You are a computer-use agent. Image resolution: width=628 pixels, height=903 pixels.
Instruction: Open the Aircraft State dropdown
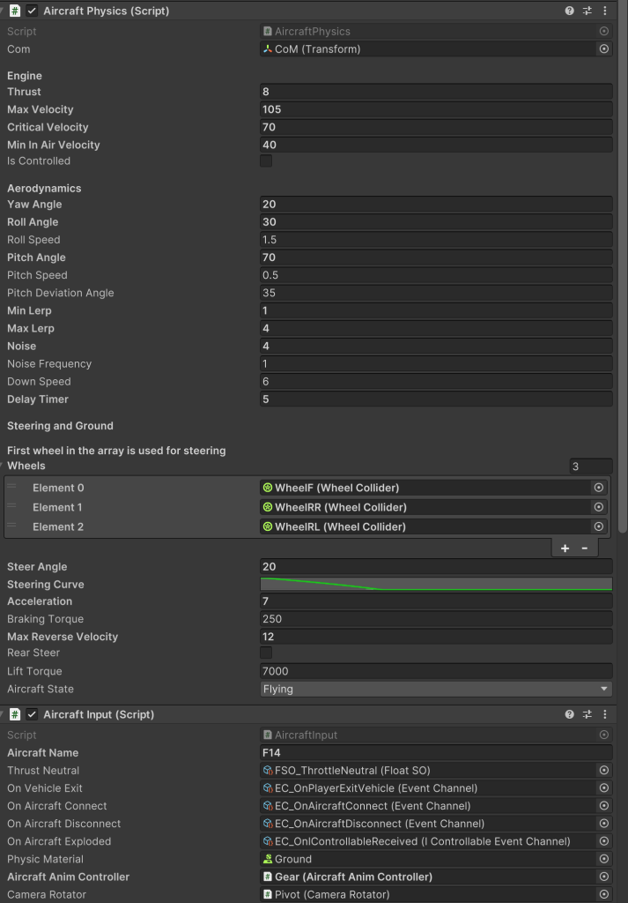(x=435, y=689)
